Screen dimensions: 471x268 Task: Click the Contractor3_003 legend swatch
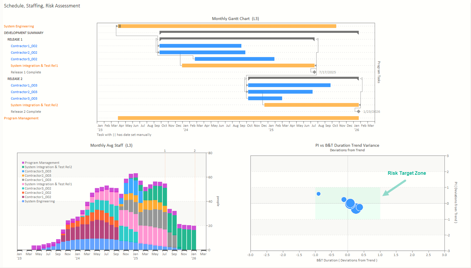pyautogui.click(x=23, y=171)
